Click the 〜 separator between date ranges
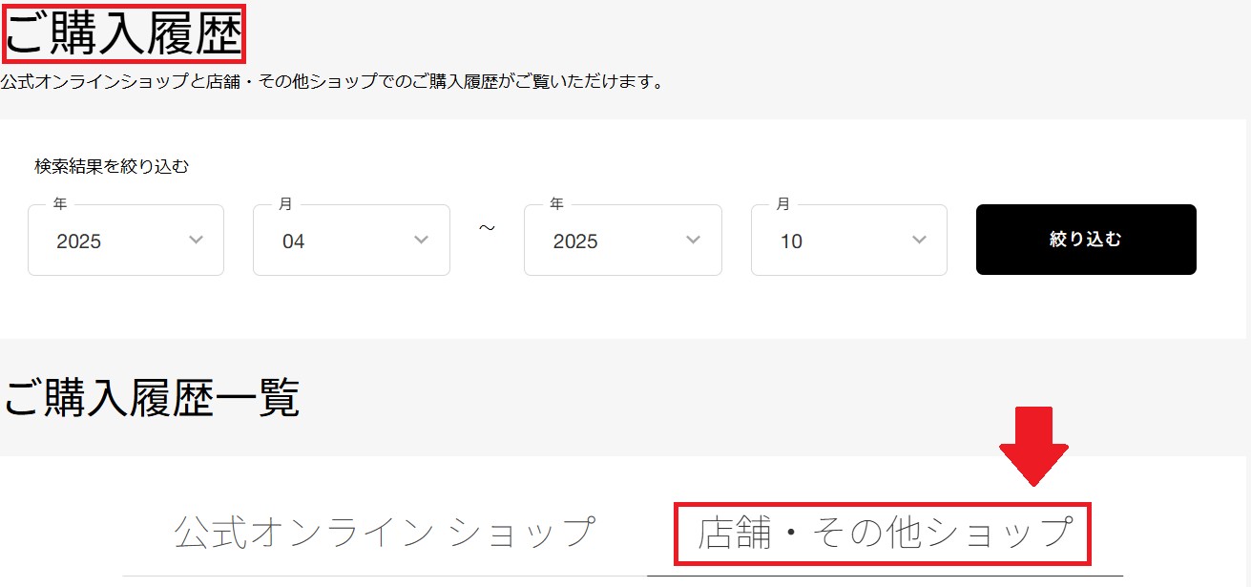 click(x=487, y=230)
